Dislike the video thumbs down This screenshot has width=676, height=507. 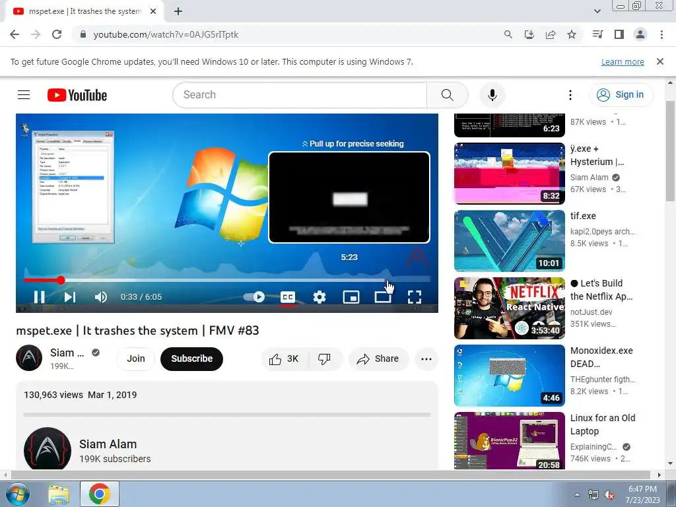(325, 358)
